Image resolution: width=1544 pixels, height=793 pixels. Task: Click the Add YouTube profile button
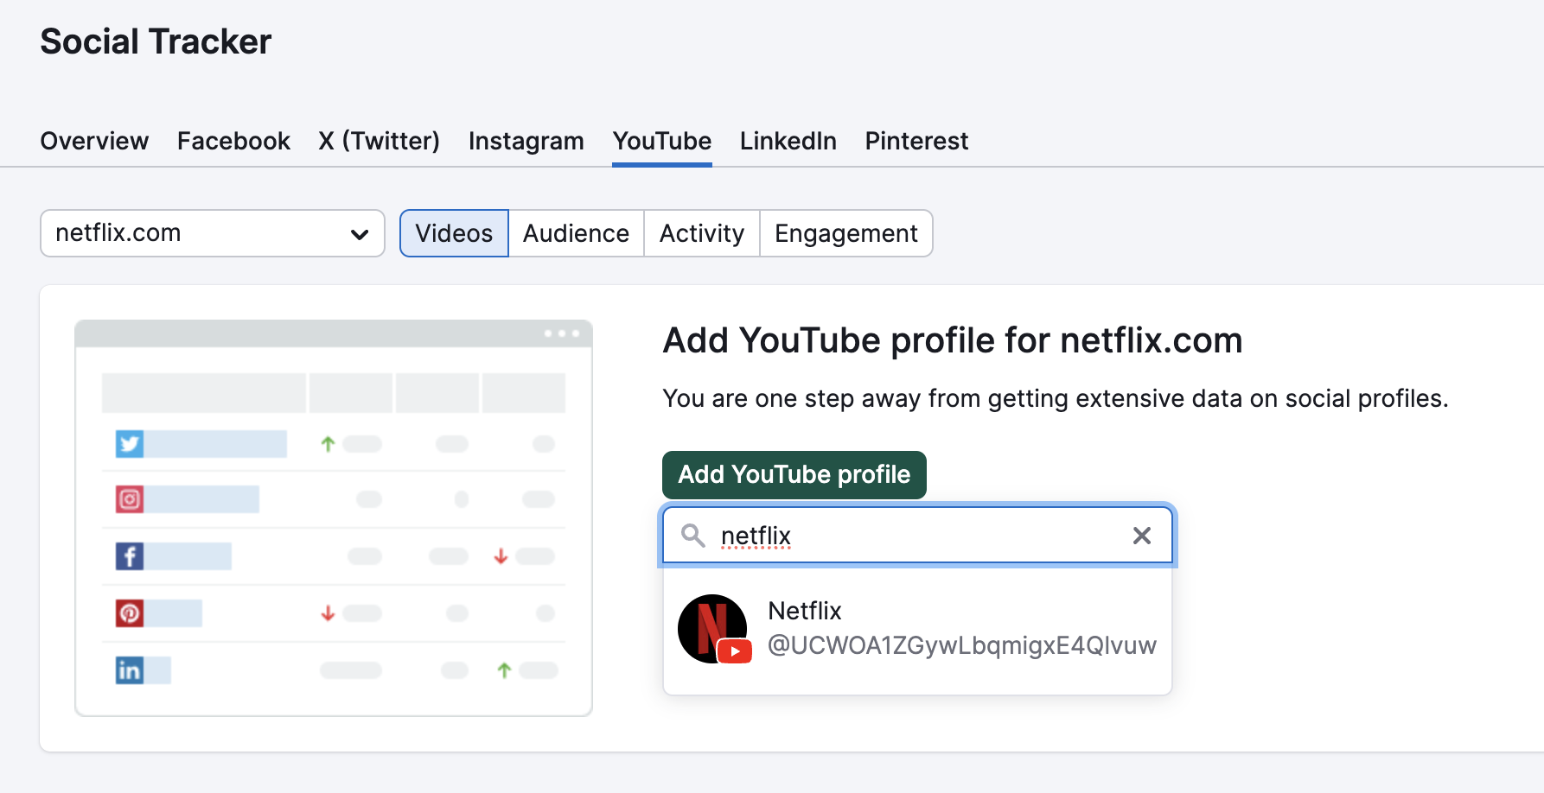click(794, 474)
